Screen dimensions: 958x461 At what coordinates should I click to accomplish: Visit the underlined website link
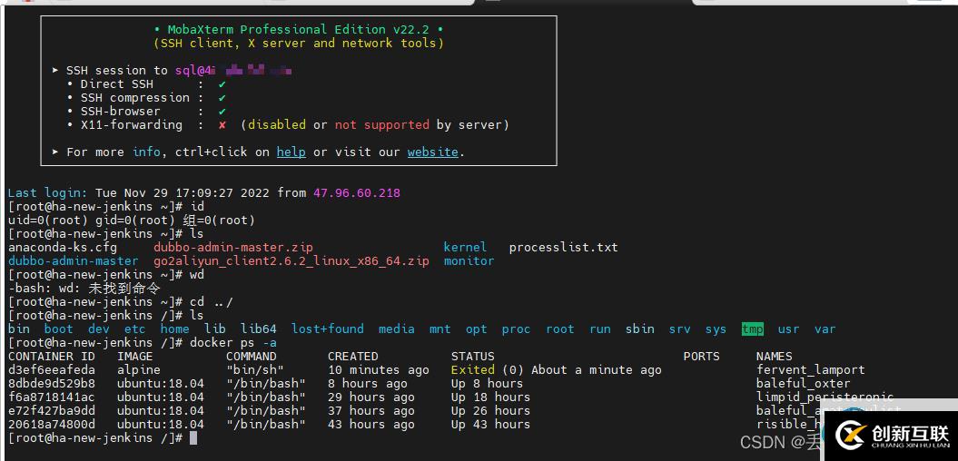(x=432, y=152)
